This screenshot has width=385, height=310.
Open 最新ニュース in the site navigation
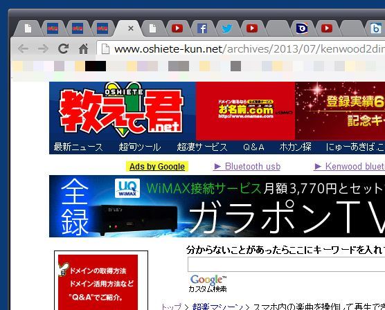point(78,147)
